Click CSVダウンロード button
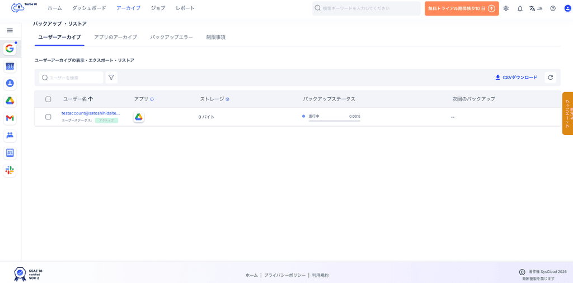This screenshot has height=283, width=573. (x=516, y=78)
